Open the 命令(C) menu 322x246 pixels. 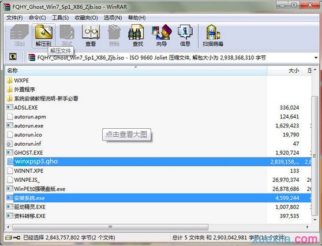(x=37, y=18)
